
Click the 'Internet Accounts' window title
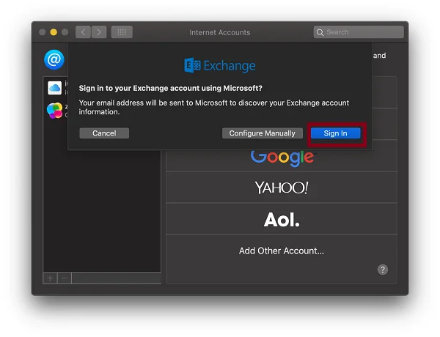click(x=220, y=32)
